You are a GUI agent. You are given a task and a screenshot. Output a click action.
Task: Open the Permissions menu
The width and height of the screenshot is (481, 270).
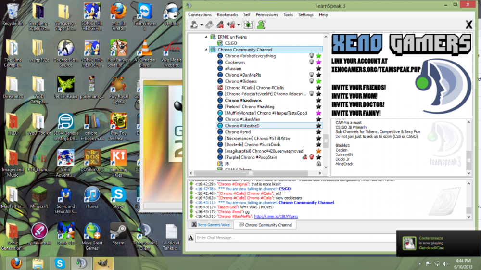(x=266, y=15)
